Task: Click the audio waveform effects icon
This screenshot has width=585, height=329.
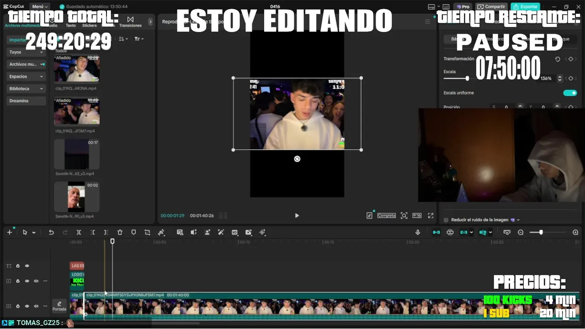Action: [x=262, y=232]
